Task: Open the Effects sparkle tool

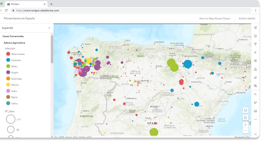Action: pos(255,52)
